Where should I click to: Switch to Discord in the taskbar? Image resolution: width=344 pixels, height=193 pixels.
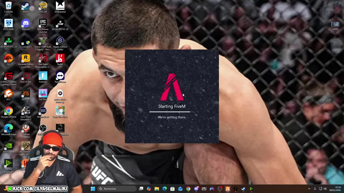click(196, 189)
